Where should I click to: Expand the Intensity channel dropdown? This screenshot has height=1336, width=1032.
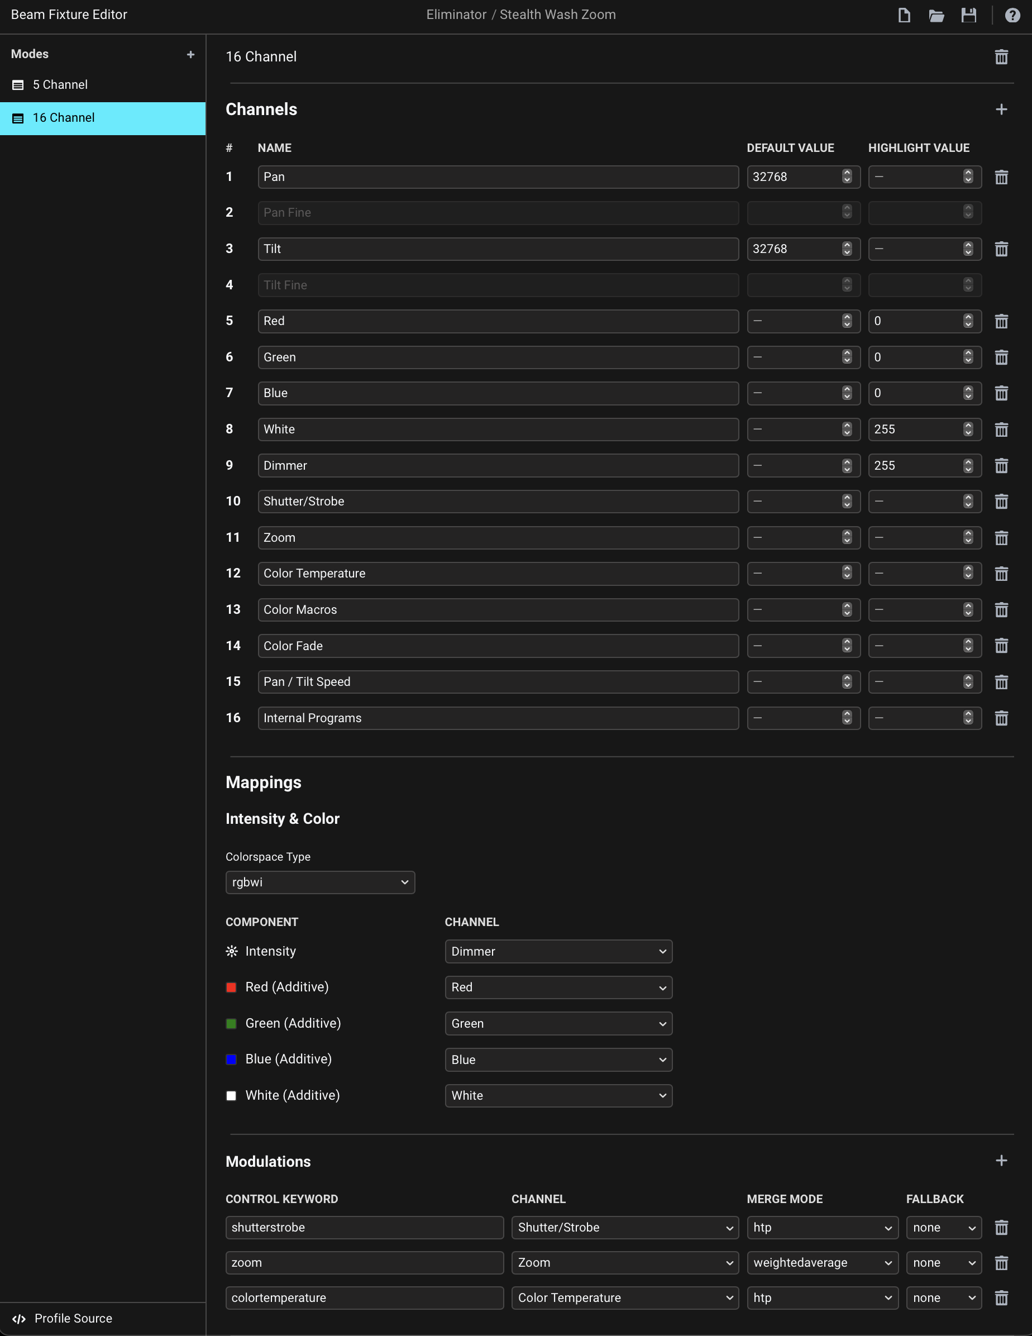tap(558, 951)
